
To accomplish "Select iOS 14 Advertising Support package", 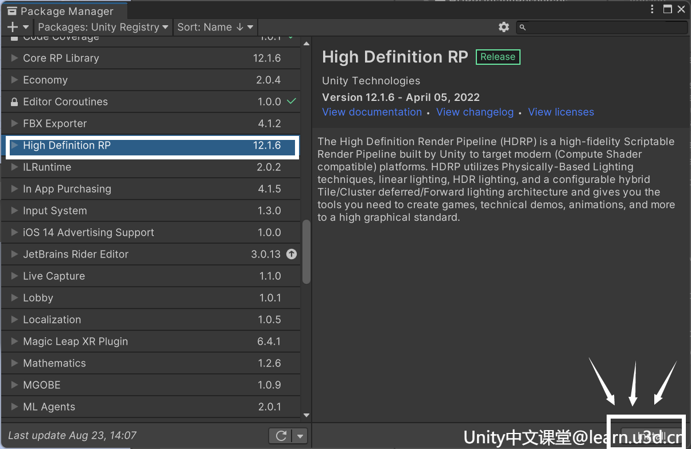I will [151, 232].
